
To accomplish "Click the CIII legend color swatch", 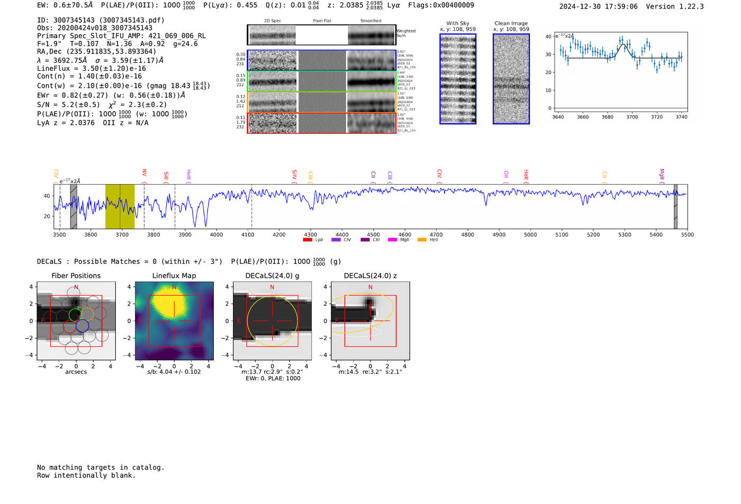I will pyautogui.click(x=365, y=240).
